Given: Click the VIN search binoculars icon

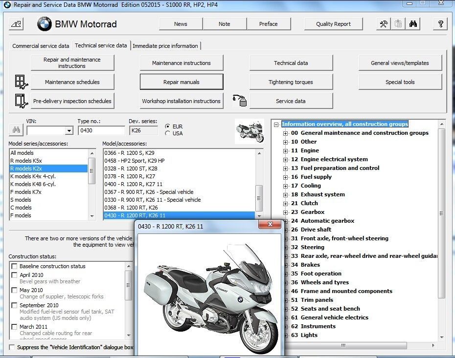Looking at the screenshot, I should click(16, 130).
